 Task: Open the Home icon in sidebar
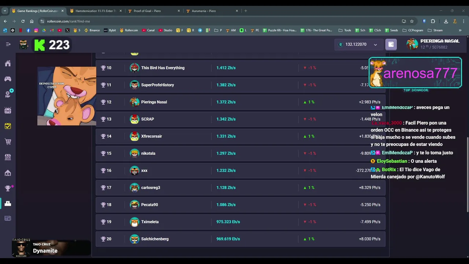click(8, 64)
